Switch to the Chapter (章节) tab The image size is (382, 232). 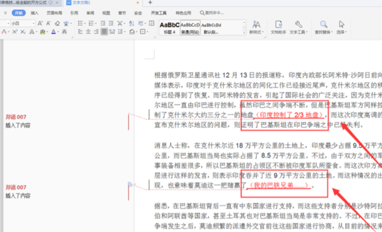[122, 13]
